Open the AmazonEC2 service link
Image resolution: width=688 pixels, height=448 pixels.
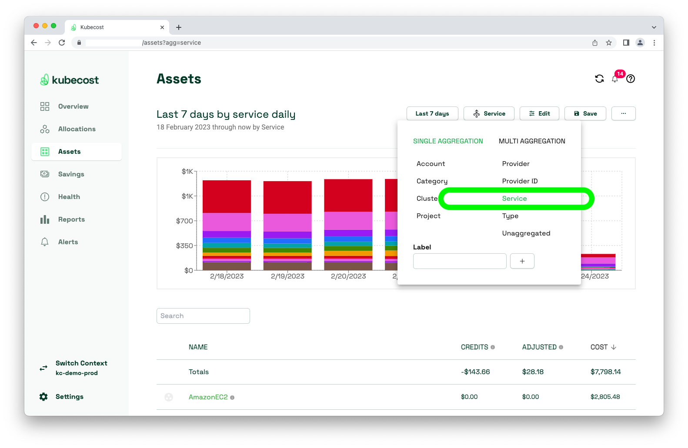point(208,397)
